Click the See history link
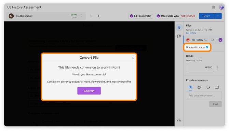 pos(191,33)
